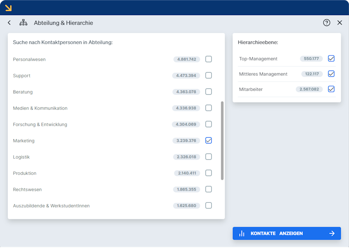This screenshot has width=349, height=249.
Task: Toggle the Mitarbeiter checkbox off
Action: (331, 89)
